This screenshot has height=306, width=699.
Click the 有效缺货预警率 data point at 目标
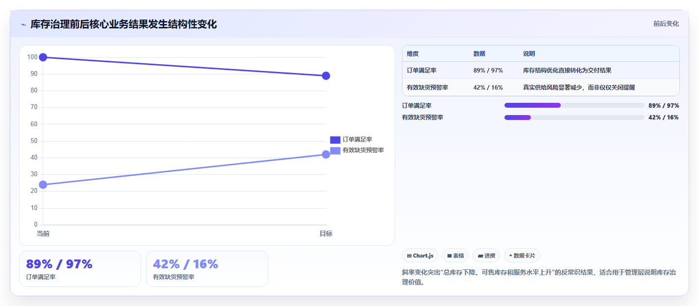(x=326, y=154)
